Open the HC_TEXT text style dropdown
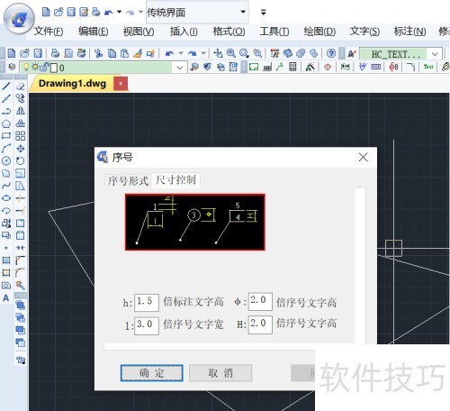Viewport: 450px width, 411px height. tap(435, 54)
